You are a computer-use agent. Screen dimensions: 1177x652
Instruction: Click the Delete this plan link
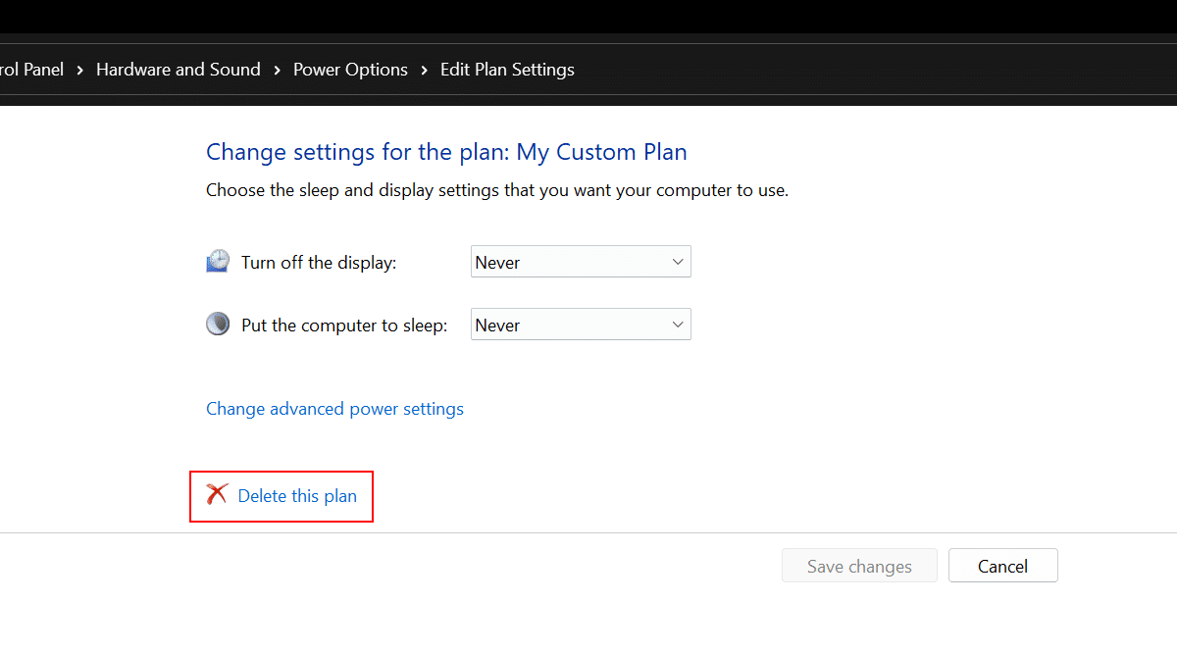coord(297,496)
